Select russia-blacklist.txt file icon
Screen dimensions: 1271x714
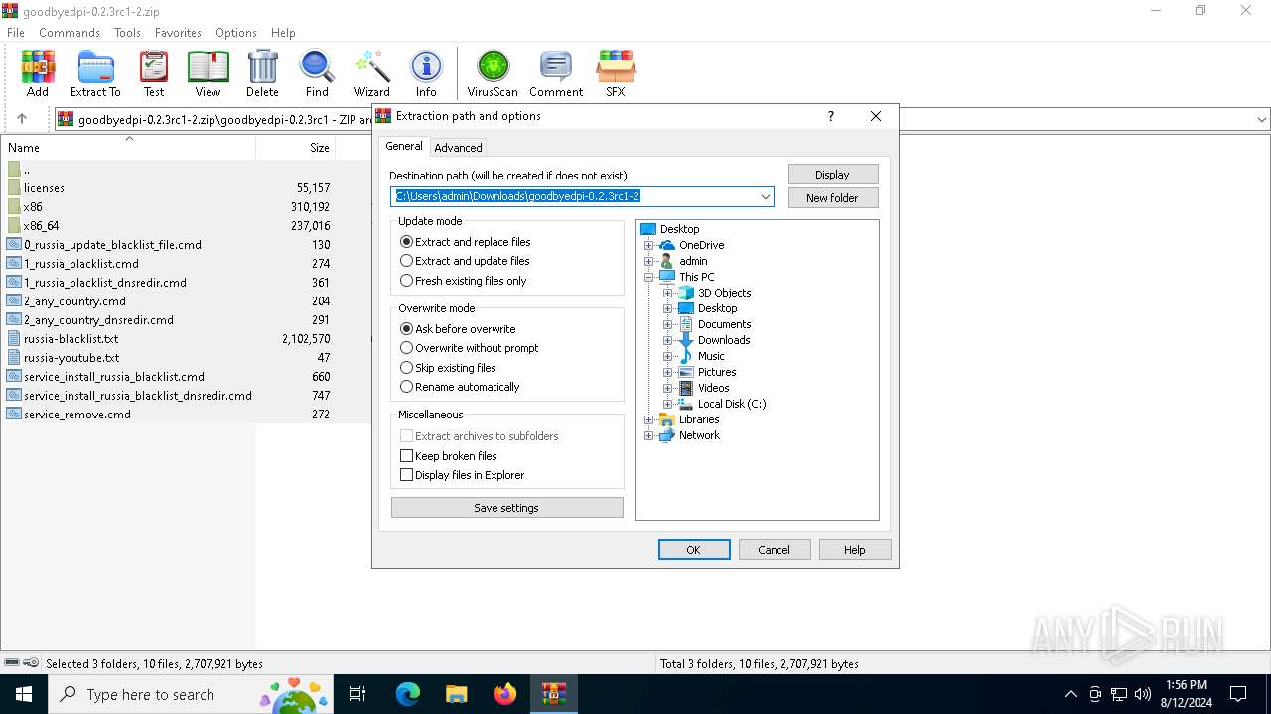tap(14, 338)
